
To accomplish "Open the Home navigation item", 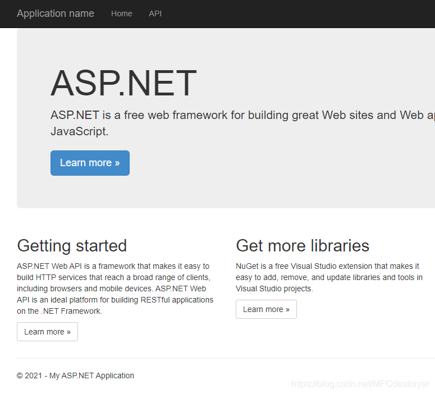I will (x=121, y=13).
